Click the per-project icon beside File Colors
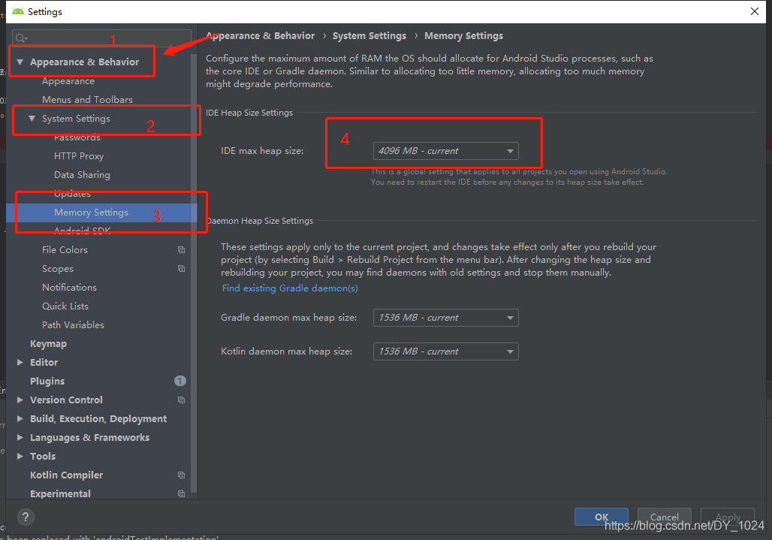The width and height of the screenshot is (772, 540). 181,250
